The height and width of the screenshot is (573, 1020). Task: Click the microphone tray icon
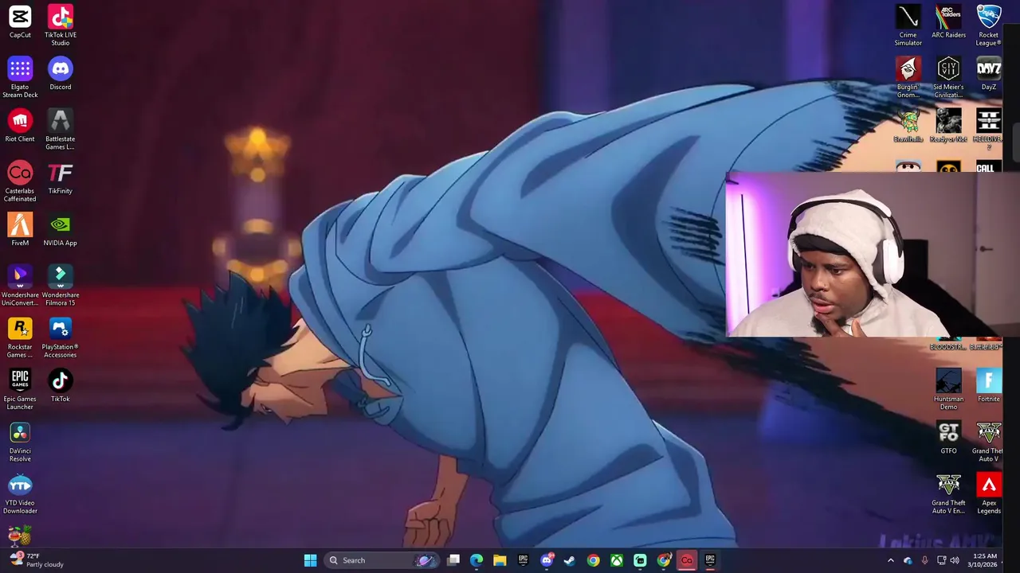pyautogui.click(x=924, y=560)
